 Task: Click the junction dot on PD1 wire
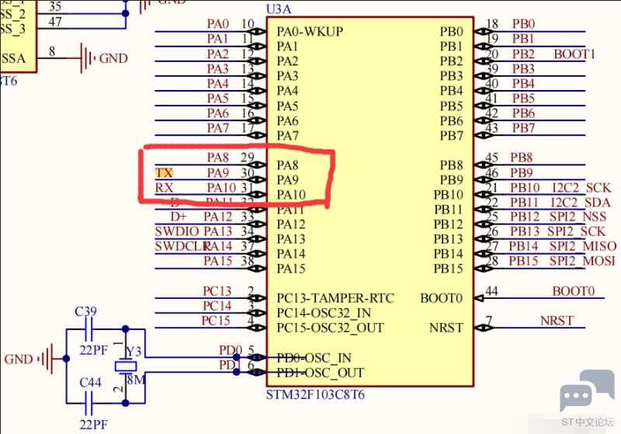pos(237,372)
